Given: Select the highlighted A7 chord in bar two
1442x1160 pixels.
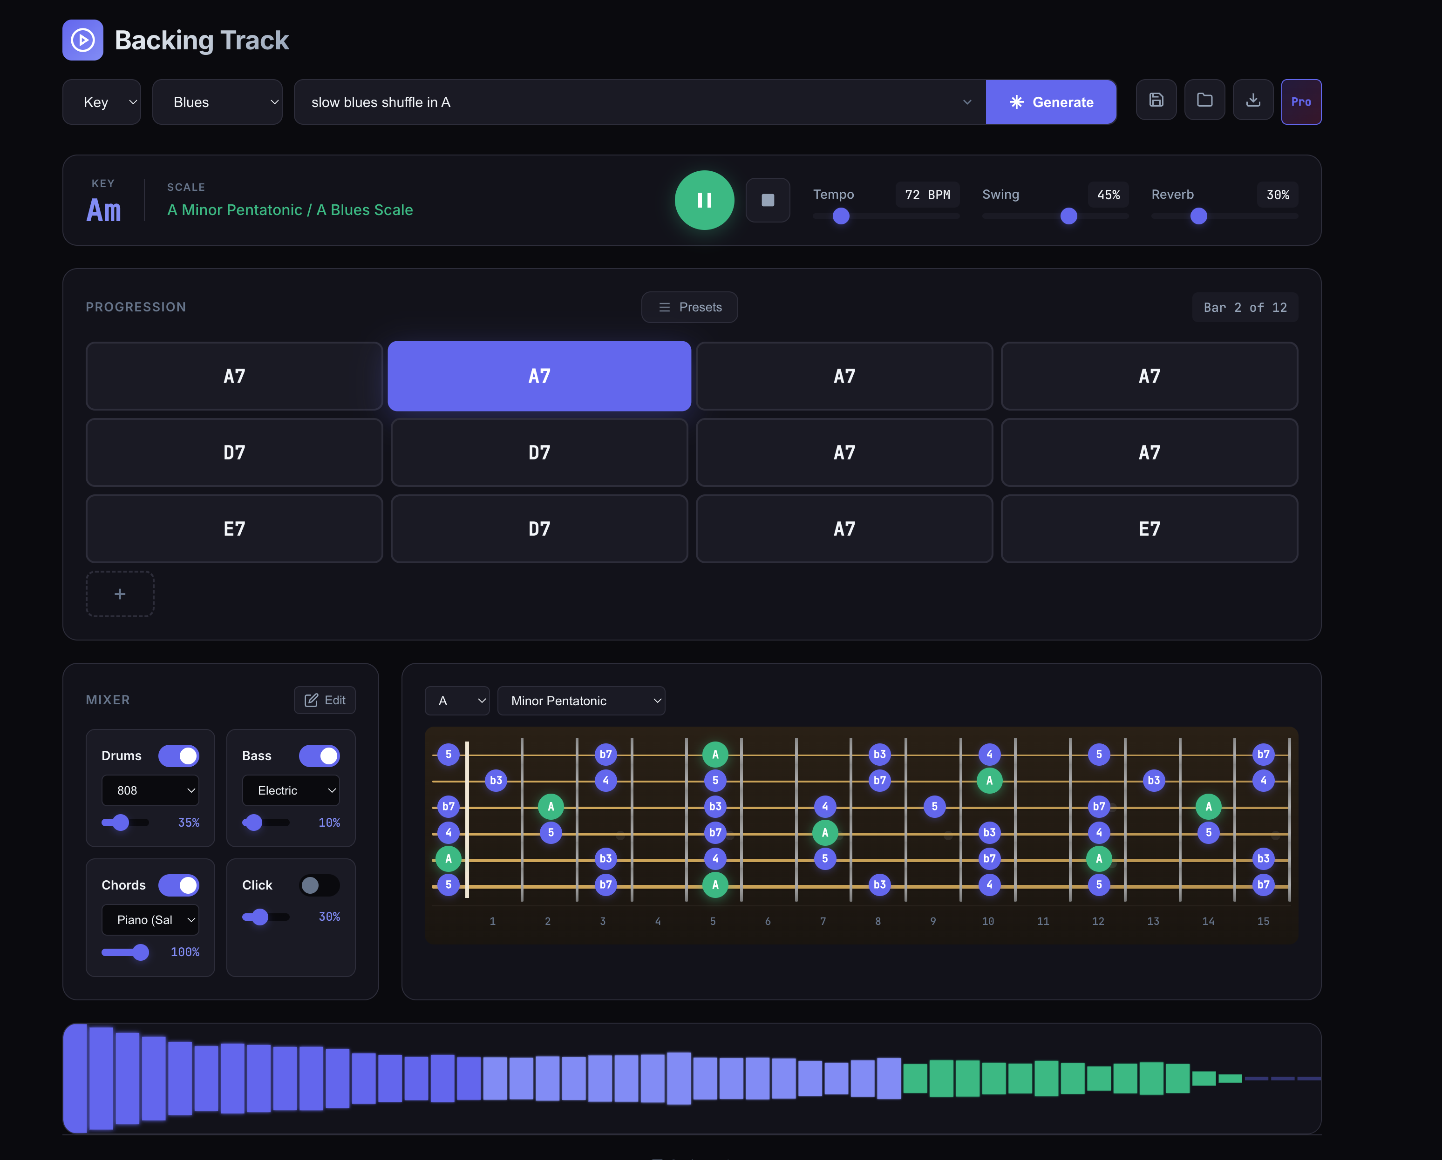Looking at the screenshot, I should [539, 376].
